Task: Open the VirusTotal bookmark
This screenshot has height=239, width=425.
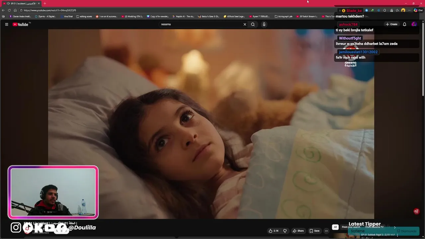Action: [67, 16]
